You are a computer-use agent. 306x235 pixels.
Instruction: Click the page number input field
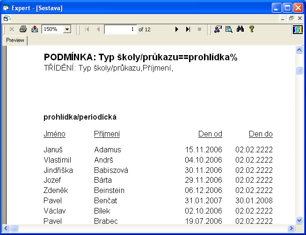pos(120,29)
